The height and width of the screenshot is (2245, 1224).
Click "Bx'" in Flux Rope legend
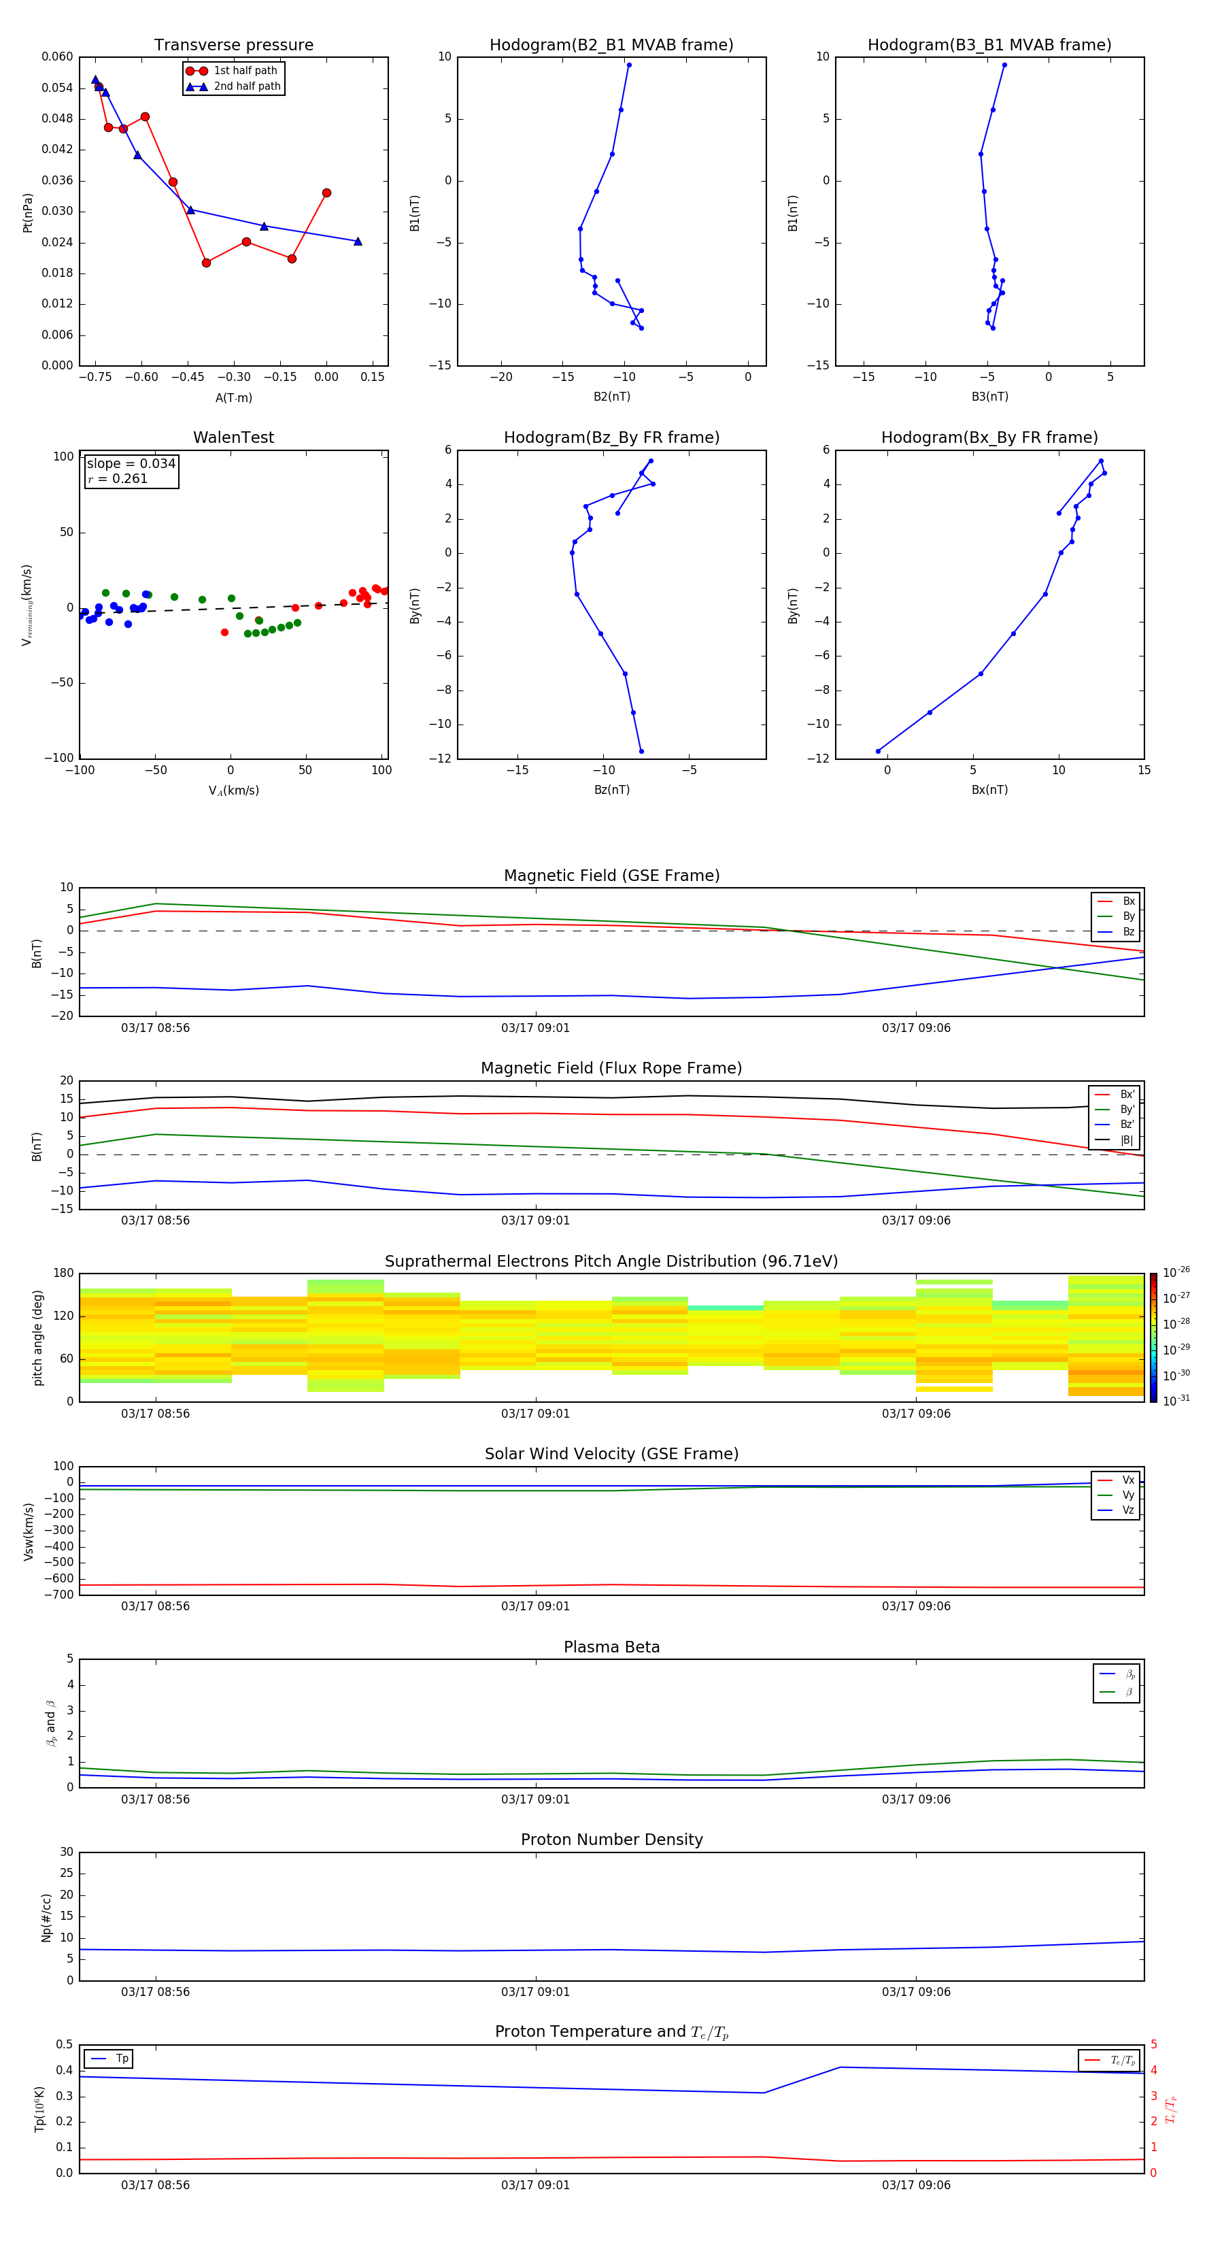point(1115,1095)
